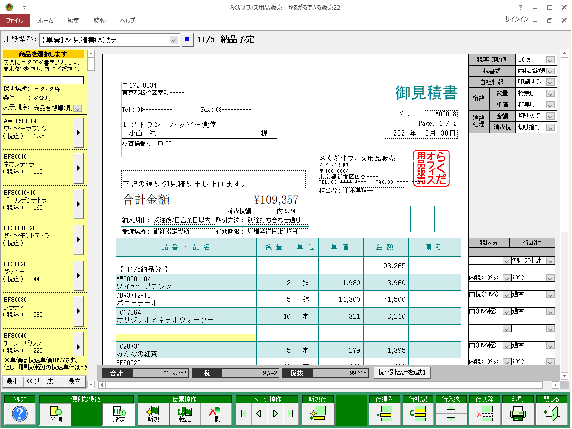Jump to the last page
Image resolution: width=572 pixels, height=429 pixels.
click(x=291, y=414)
